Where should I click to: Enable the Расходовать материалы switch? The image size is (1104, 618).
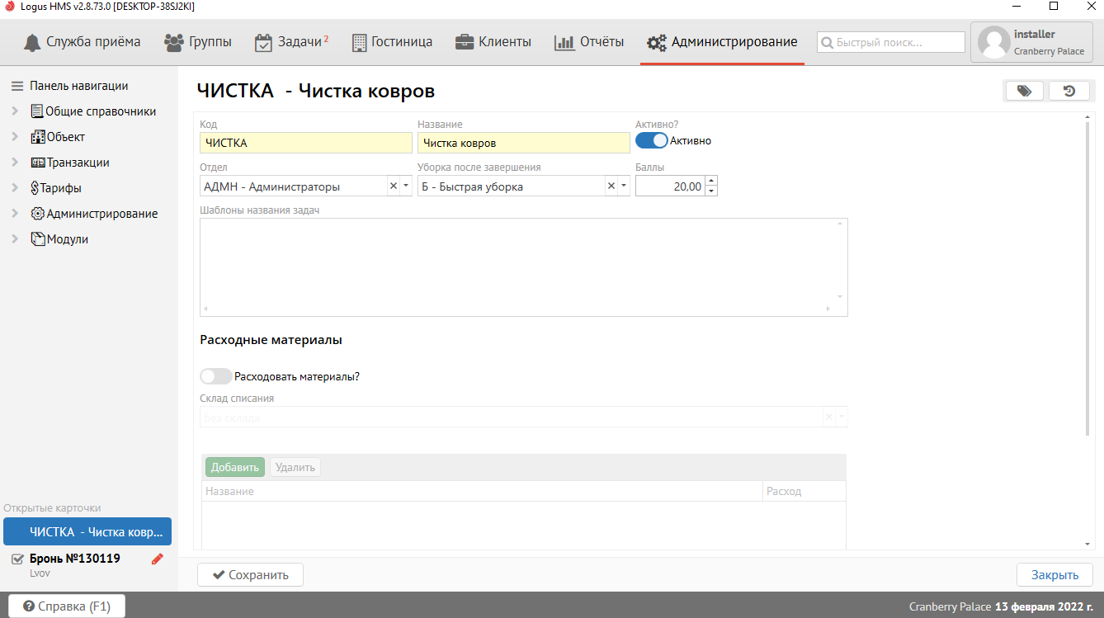click(216, 376)
